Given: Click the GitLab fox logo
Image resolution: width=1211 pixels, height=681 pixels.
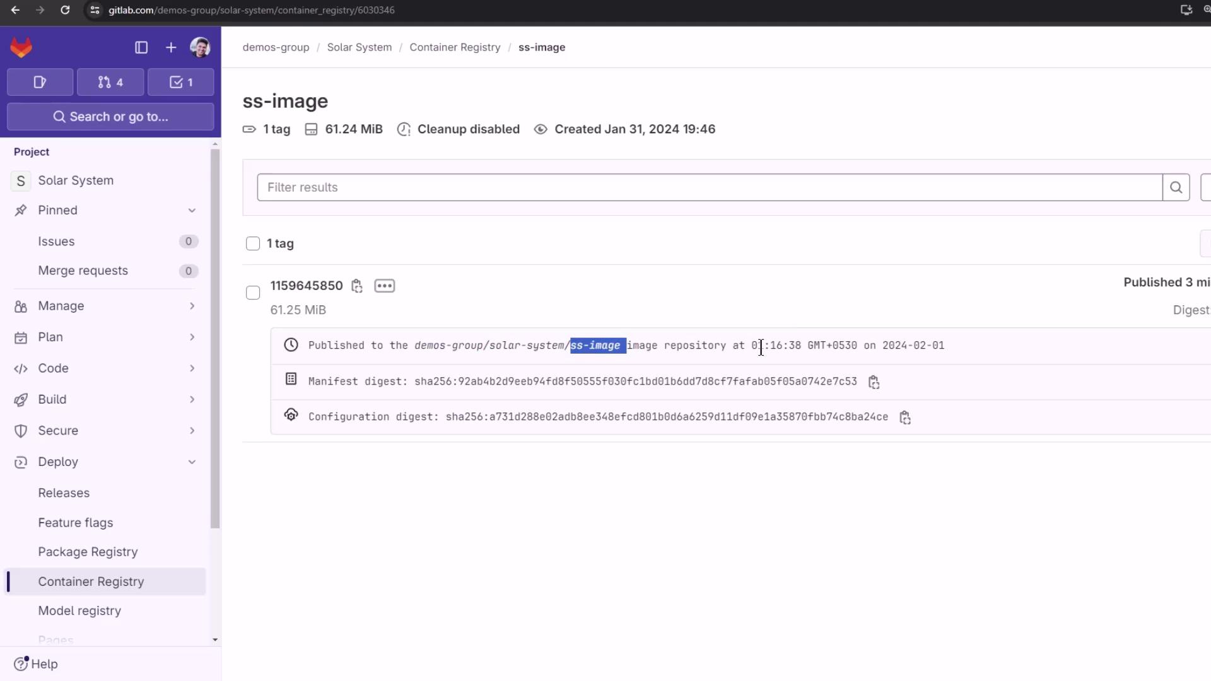Looking at the screenshot, I should [21, 47].
